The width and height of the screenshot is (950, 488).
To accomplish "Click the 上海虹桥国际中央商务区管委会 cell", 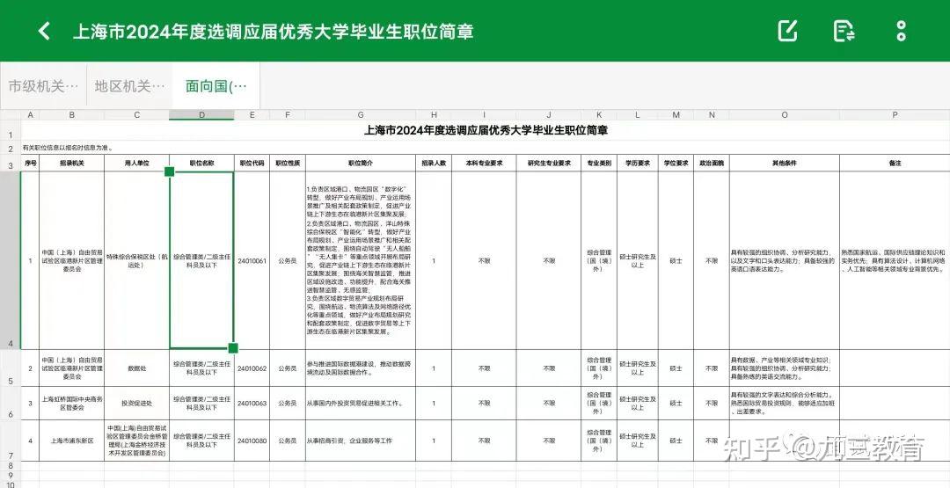I will click(x=72, y=404).
